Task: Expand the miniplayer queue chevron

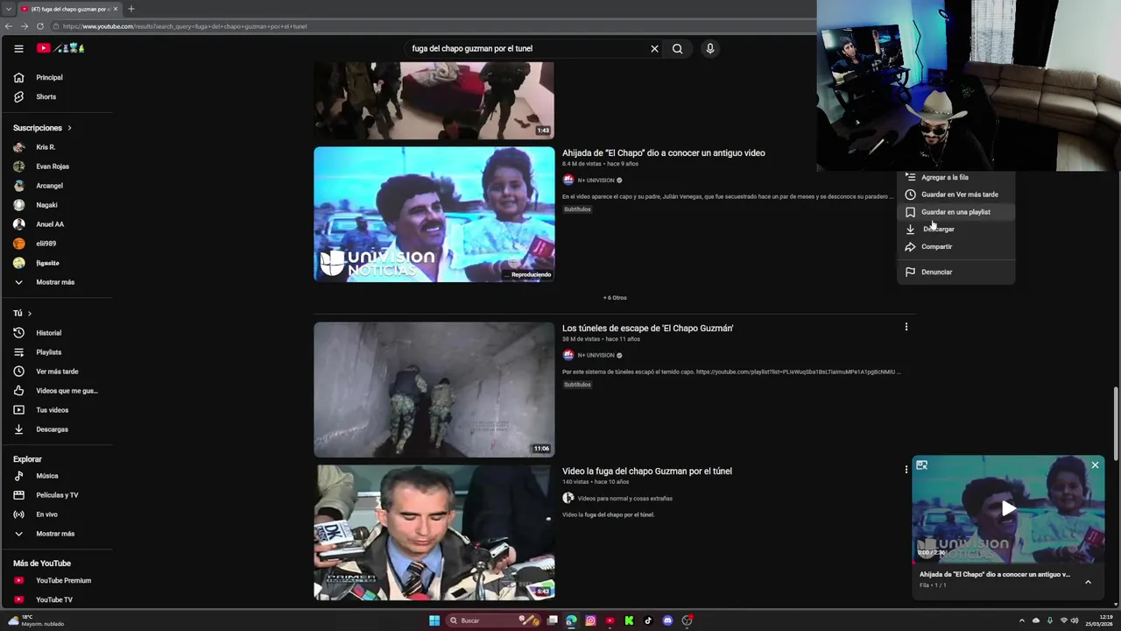Action: point(1088,582)
